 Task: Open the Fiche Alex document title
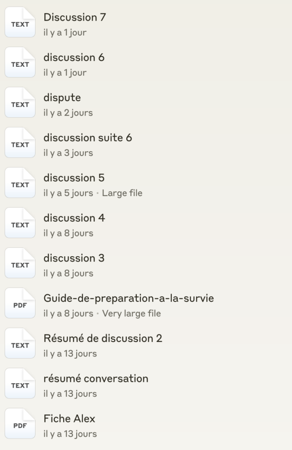pyautogui.click(x=69, y=419)
